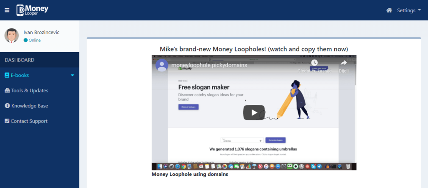Click the Contact Support icon

click(x=7, y=121)
